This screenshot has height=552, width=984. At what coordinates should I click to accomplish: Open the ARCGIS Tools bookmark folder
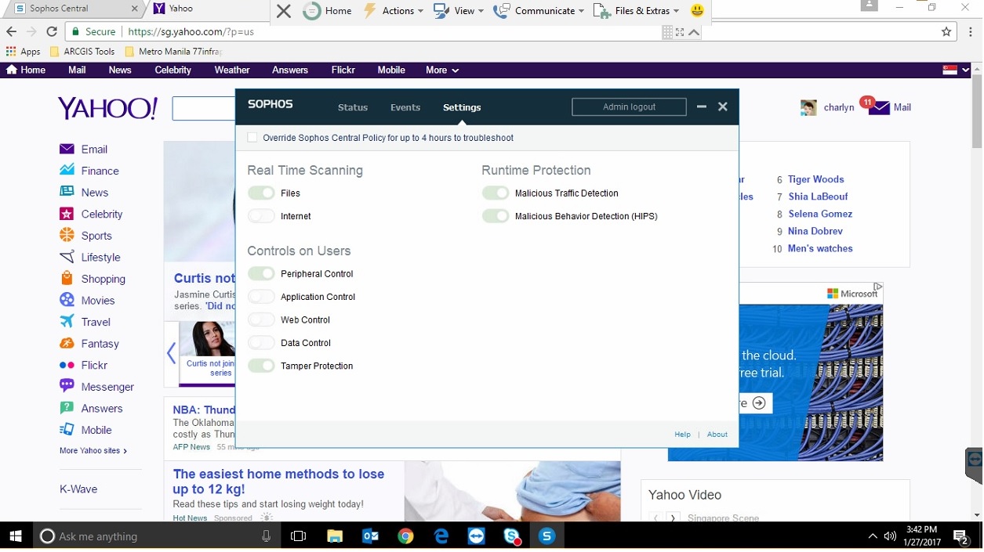(x=82, y=52)
